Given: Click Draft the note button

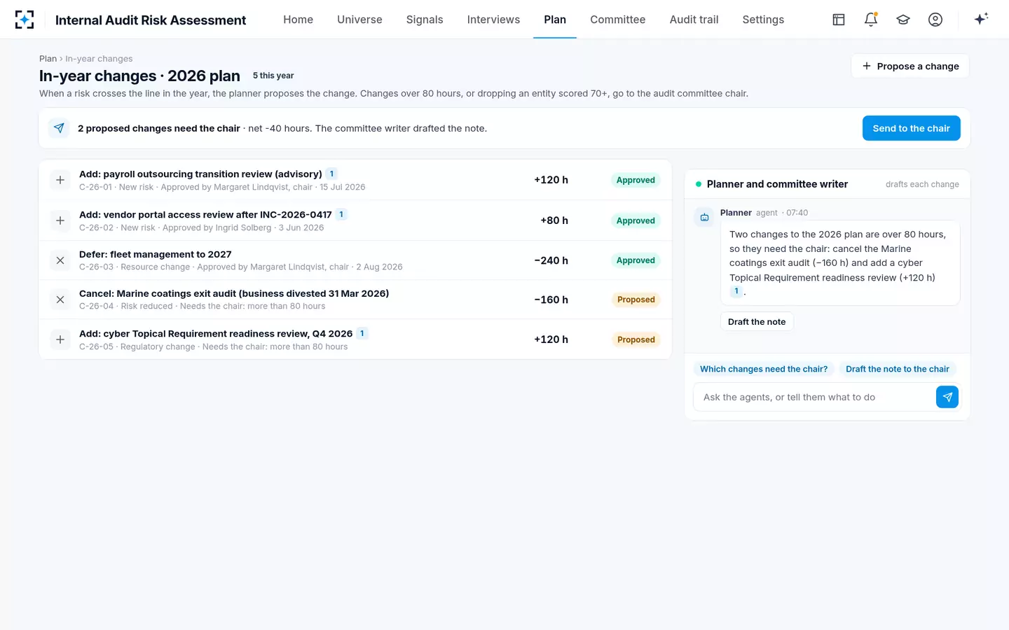Looking at the screenshot, I should tap(757, 322).
